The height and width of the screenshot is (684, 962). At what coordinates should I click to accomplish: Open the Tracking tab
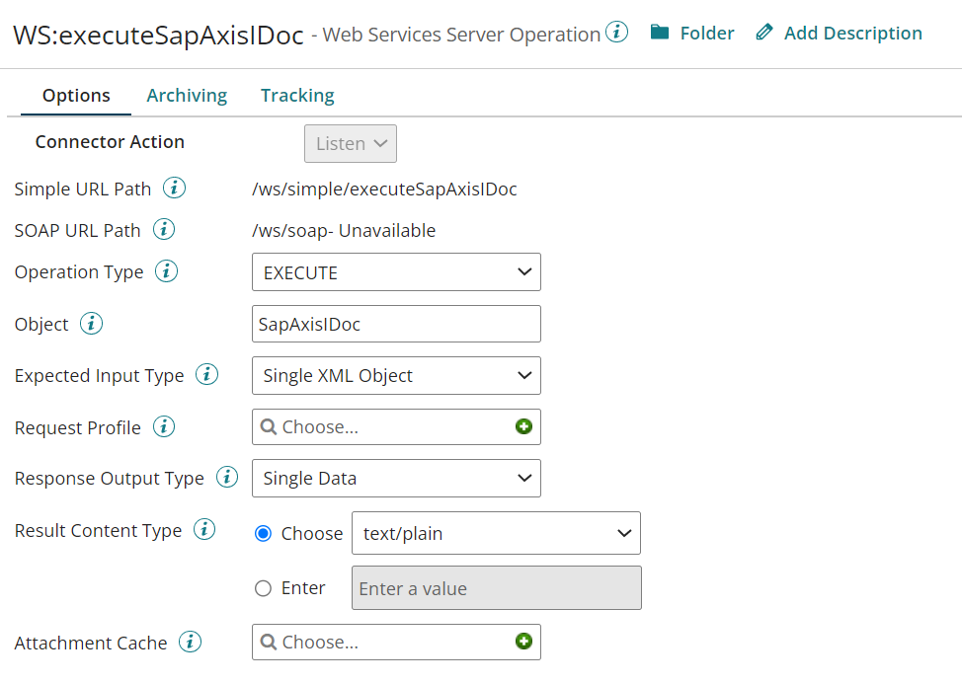point(296,95)
